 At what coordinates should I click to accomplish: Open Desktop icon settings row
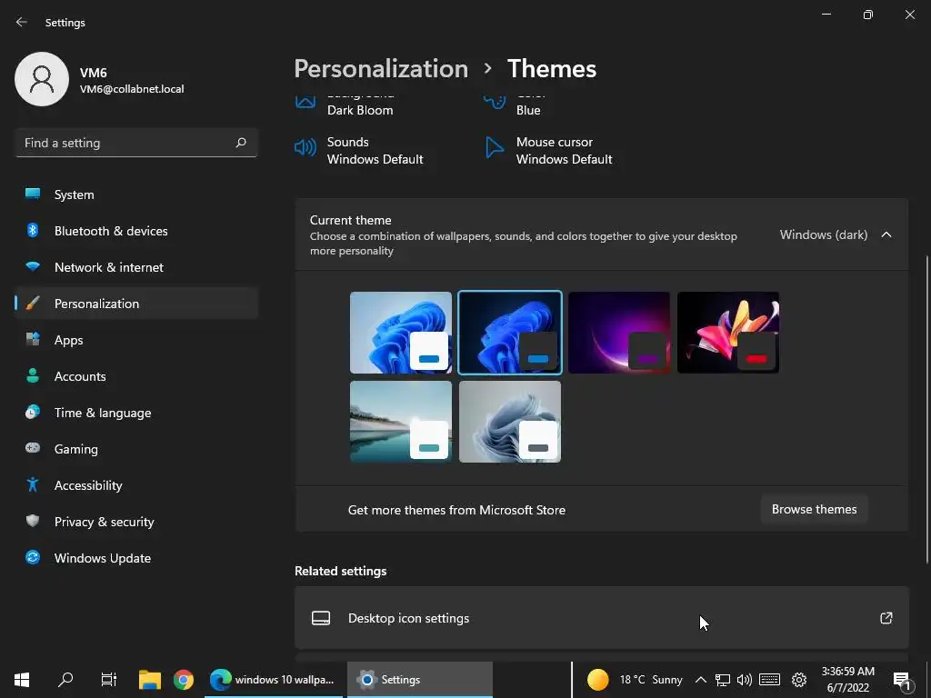pyautogui.click(x=602, y=618)
